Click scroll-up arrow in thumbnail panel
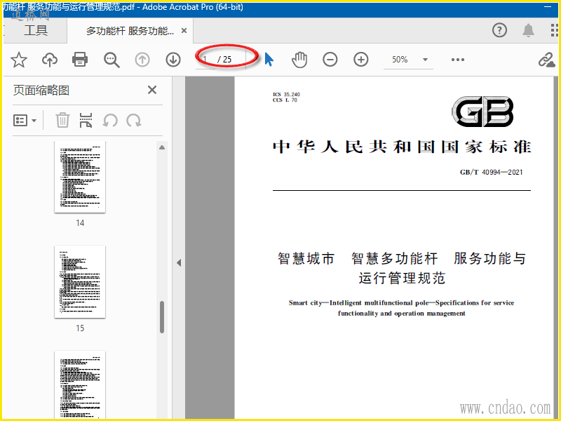 [162, 147]
